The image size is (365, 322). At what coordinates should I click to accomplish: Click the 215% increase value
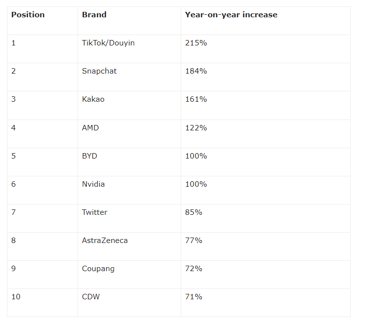click(196, 43)
